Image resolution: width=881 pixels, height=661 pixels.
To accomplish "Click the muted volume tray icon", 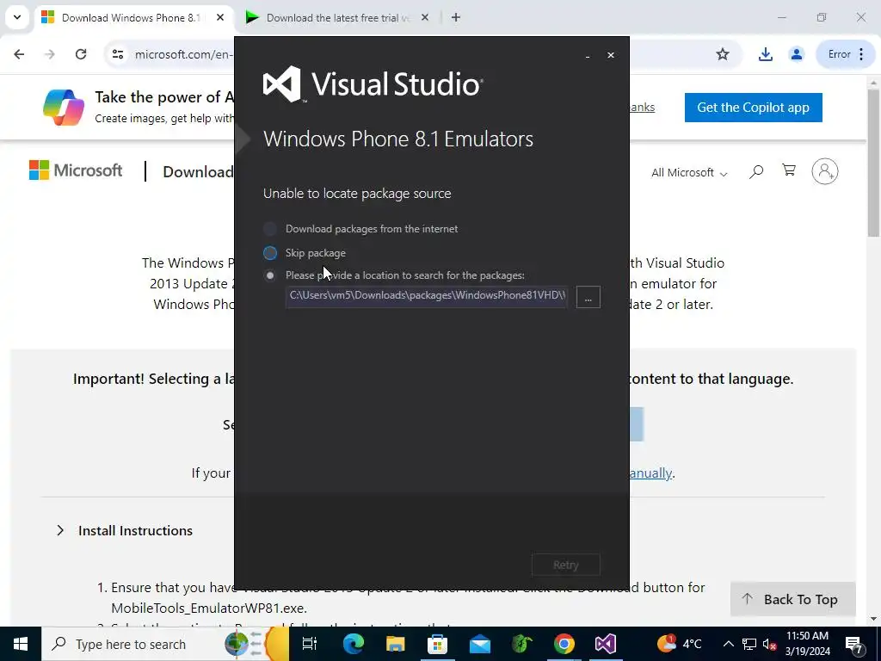I will [x=770, y=644].
